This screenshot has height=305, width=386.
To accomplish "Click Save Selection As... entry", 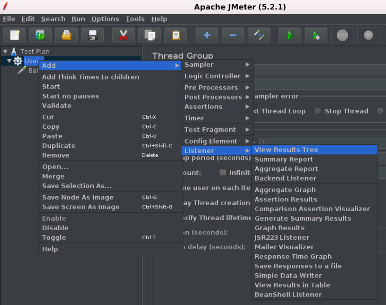I will [110, 186].
